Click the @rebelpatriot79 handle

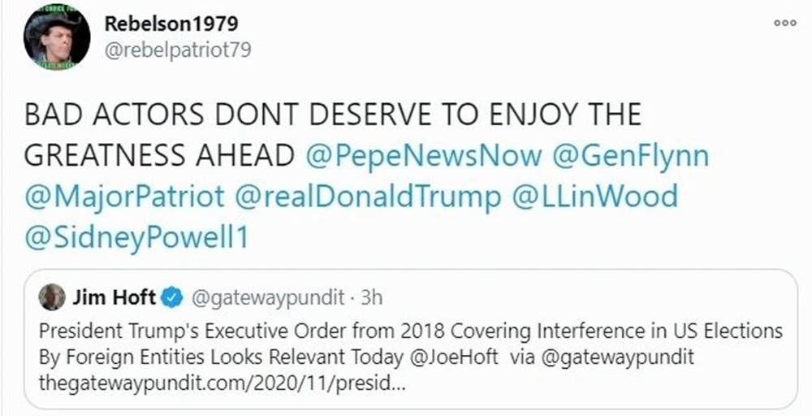coord(177,50)
